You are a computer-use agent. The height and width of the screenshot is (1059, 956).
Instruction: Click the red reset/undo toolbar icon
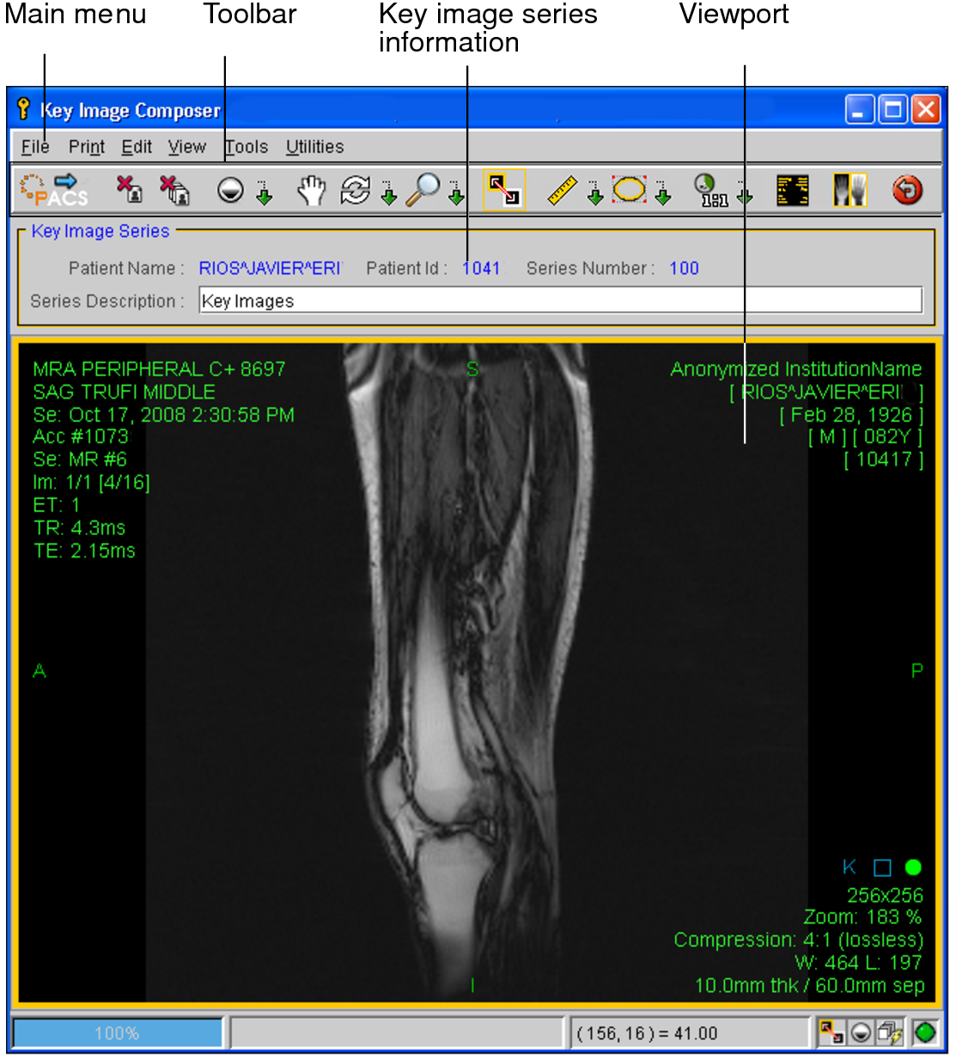point(907,190)
